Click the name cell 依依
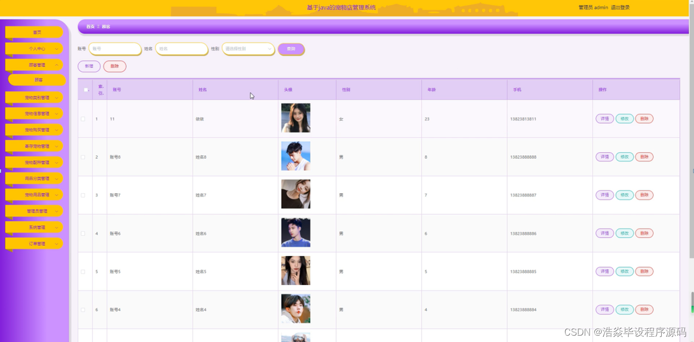The width and height of the screenshot is (694, 342). point(199,119)
